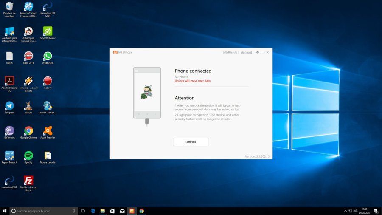Open Mi Unlock settings gear
Viewport: 382px width, 215px height.
pyautogui.click(x=258, y=52)
